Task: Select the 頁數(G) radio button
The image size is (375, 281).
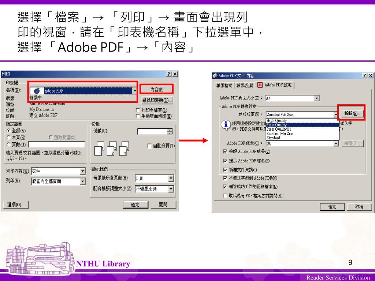Action: (x=9, y=145)
